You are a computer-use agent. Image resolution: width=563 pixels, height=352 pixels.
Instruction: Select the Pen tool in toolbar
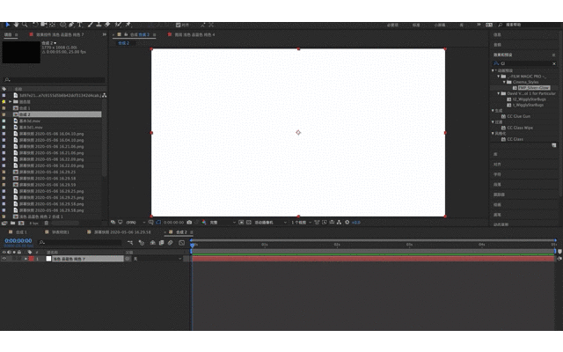coord(71,25)
